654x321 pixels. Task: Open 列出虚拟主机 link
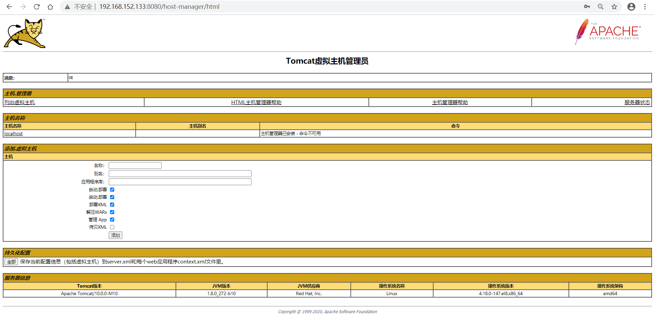[19, 102]
